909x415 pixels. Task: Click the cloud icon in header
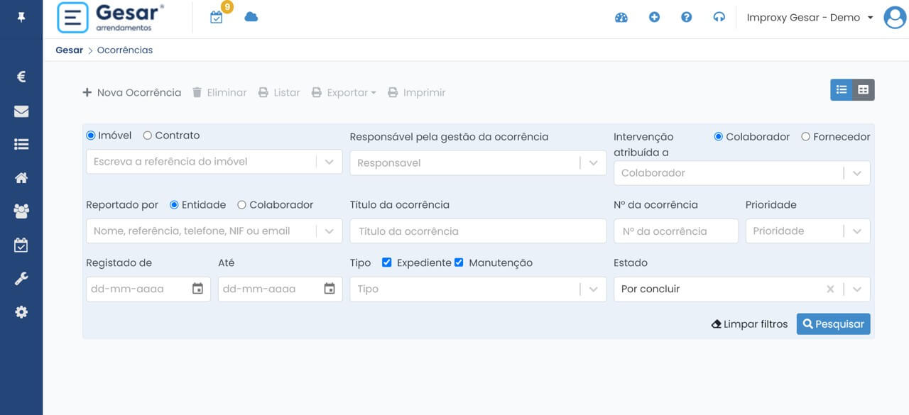(251, 17)
